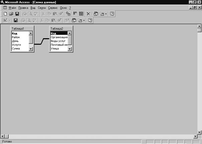Image resolution: width=202 pixels, height=144 pixels.
Task: Expand New Object dropdown arrow, lower toolbar
Action: (84, 21)
